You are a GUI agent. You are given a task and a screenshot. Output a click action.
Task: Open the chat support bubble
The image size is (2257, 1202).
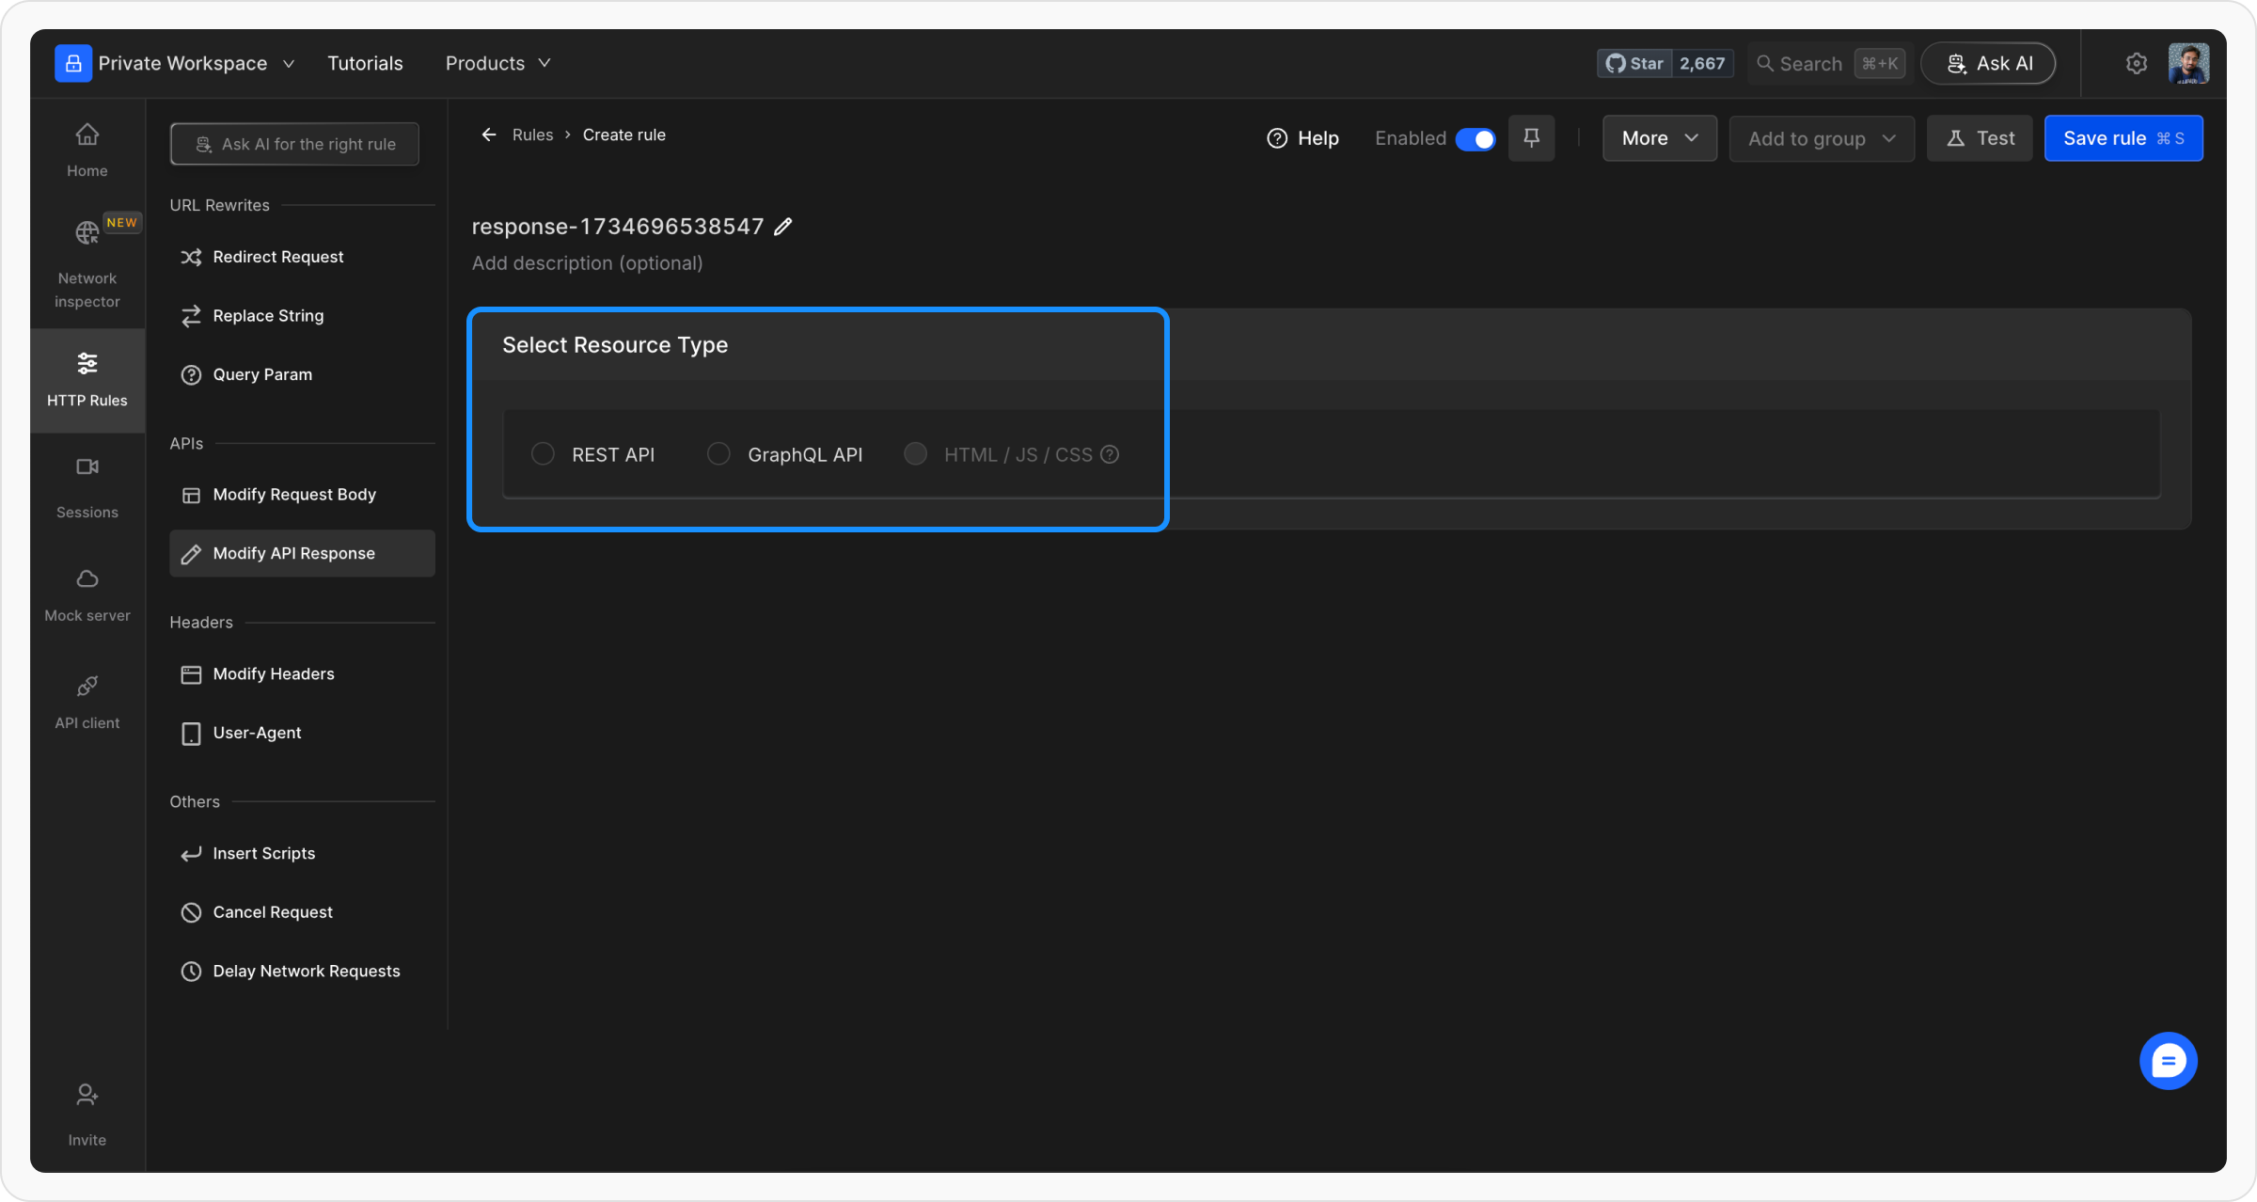2168,1061
